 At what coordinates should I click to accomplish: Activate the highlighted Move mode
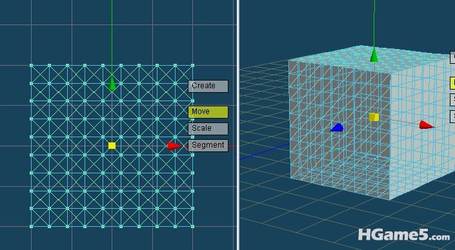[x=208, y=112]
